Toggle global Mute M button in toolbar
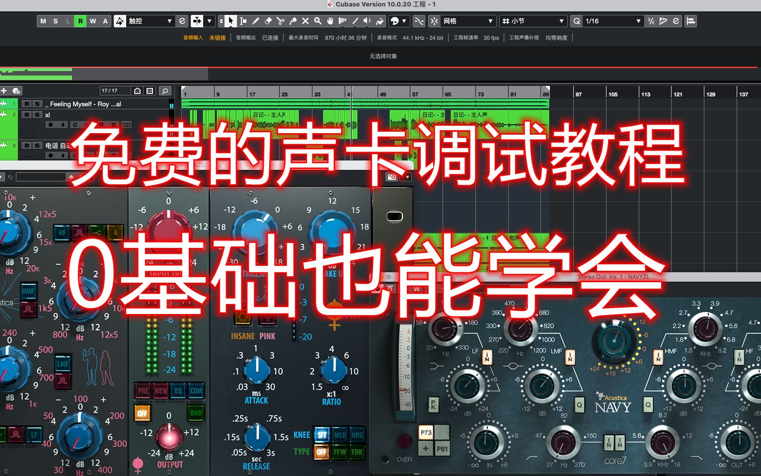The height and width of the screenshot is (476, 761). click(43, 21)
